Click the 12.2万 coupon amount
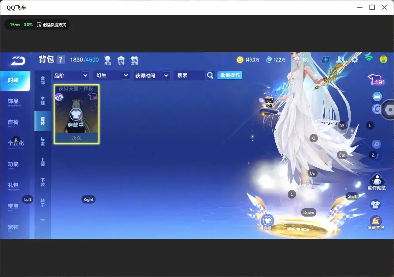Viewport: 394px width, 277px height. click(280, 60)
